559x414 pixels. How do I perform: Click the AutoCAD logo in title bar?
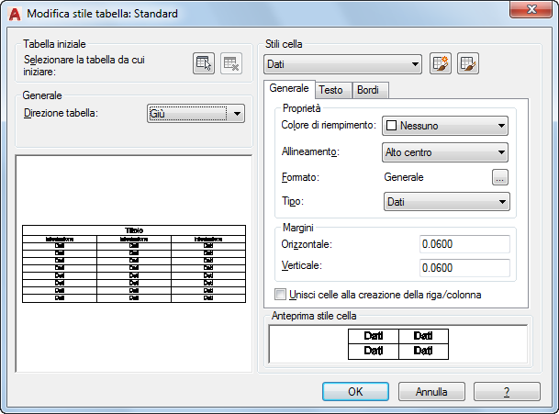pyautogui.click(x=15, y=14)
